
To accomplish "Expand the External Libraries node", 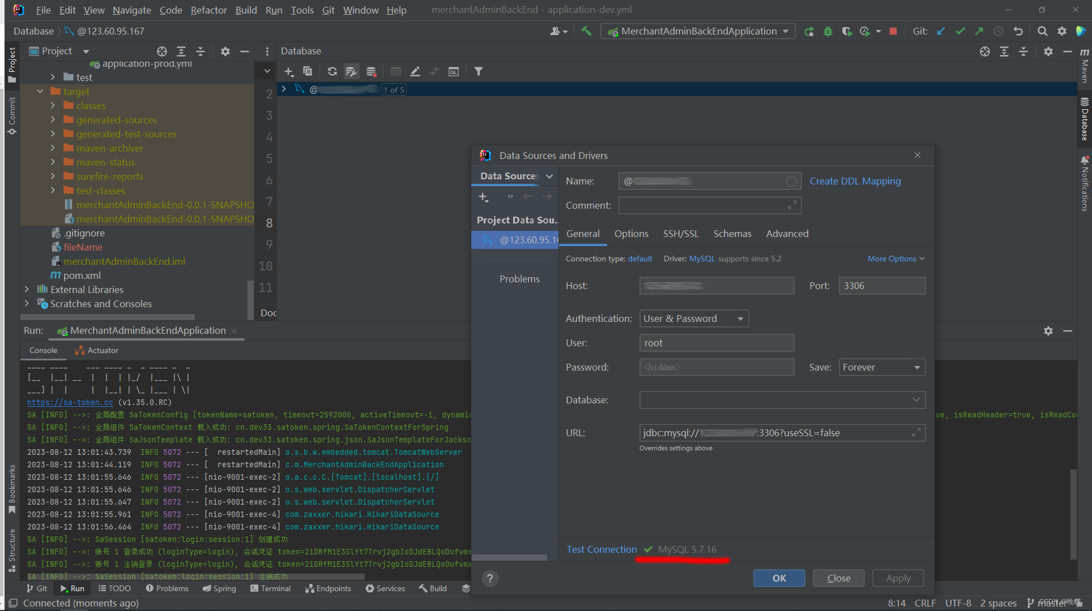I will coord(27,289).
